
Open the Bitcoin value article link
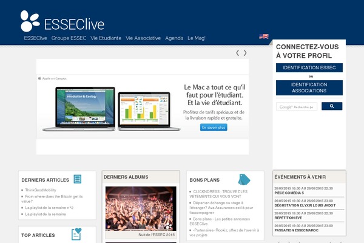52,199
